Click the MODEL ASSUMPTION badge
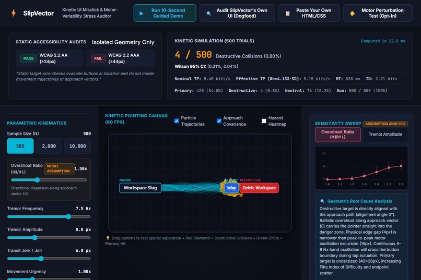421x280 pixels. point(59,168)
